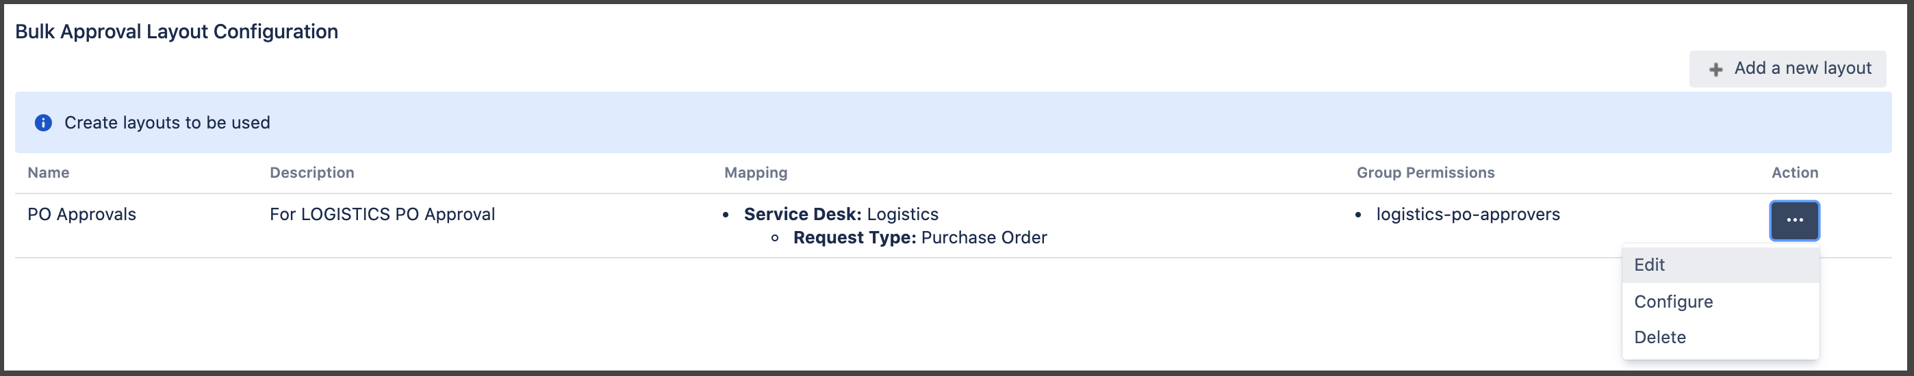Screen dimensions: 1914x376
Task: Click the Bulk Approval Layout Configuration heading
Action: point(177,31)
